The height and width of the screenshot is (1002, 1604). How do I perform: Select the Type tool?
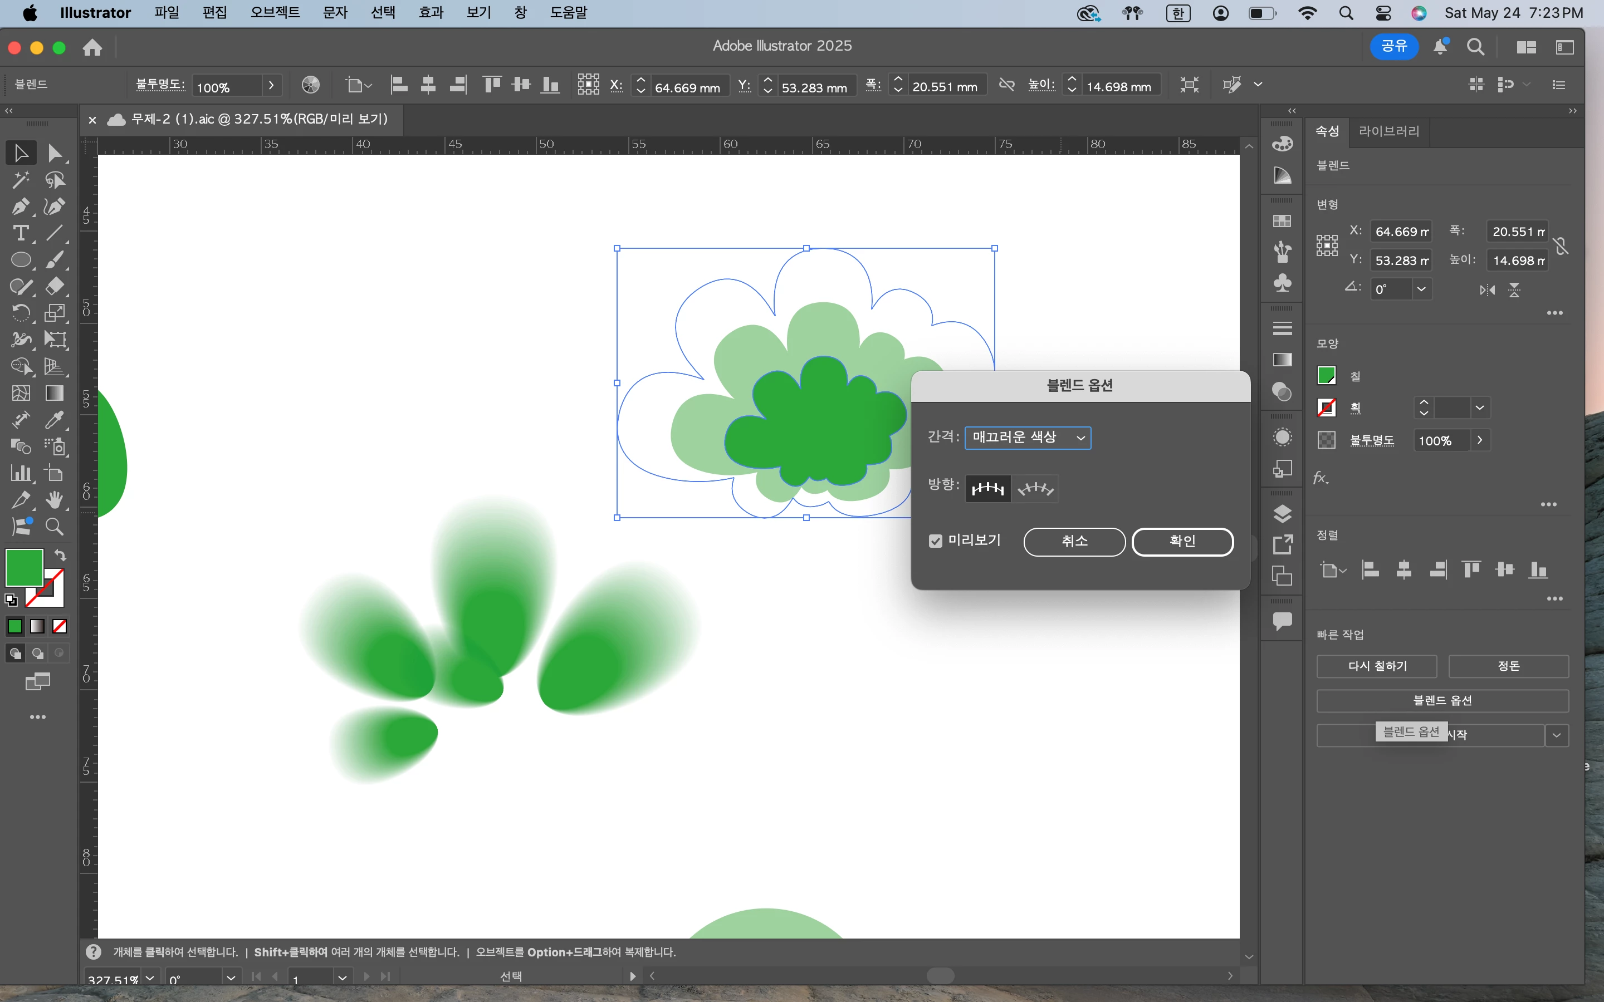20,233
